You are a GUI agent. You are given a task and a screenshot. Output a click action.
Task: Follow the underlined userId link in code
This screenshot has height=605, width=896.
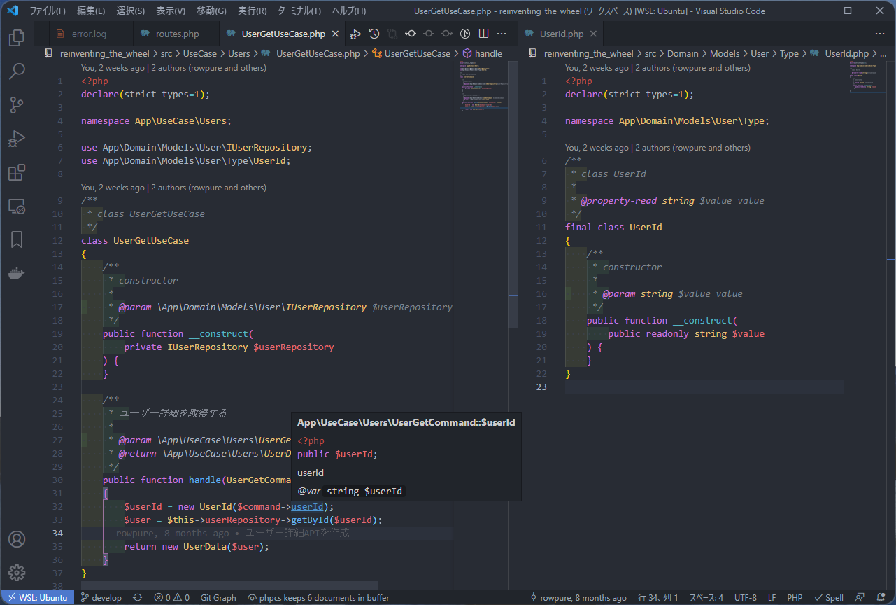coord(308,506)
